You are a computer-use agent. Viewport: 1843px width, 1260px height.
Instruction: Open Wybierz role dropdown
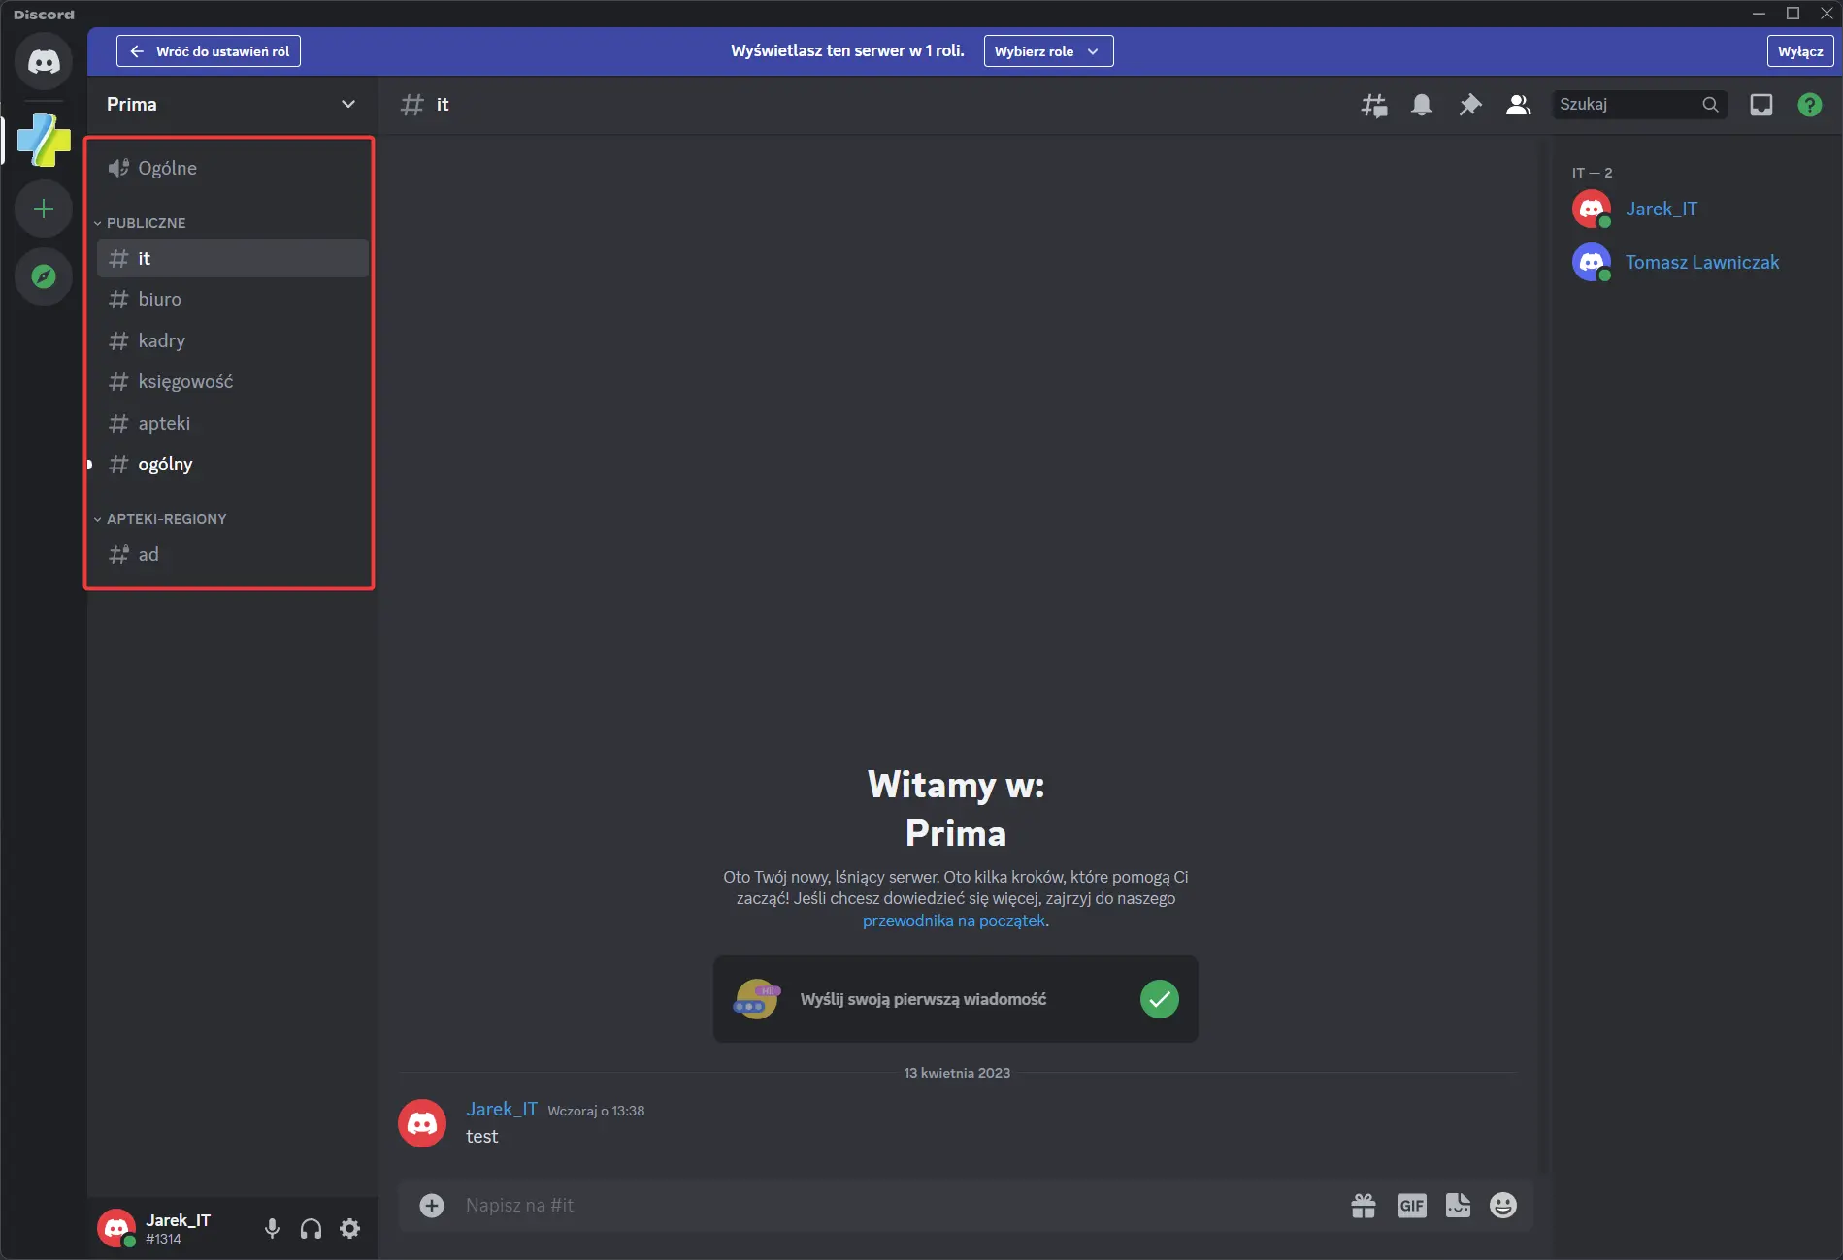coord(1048,51)
